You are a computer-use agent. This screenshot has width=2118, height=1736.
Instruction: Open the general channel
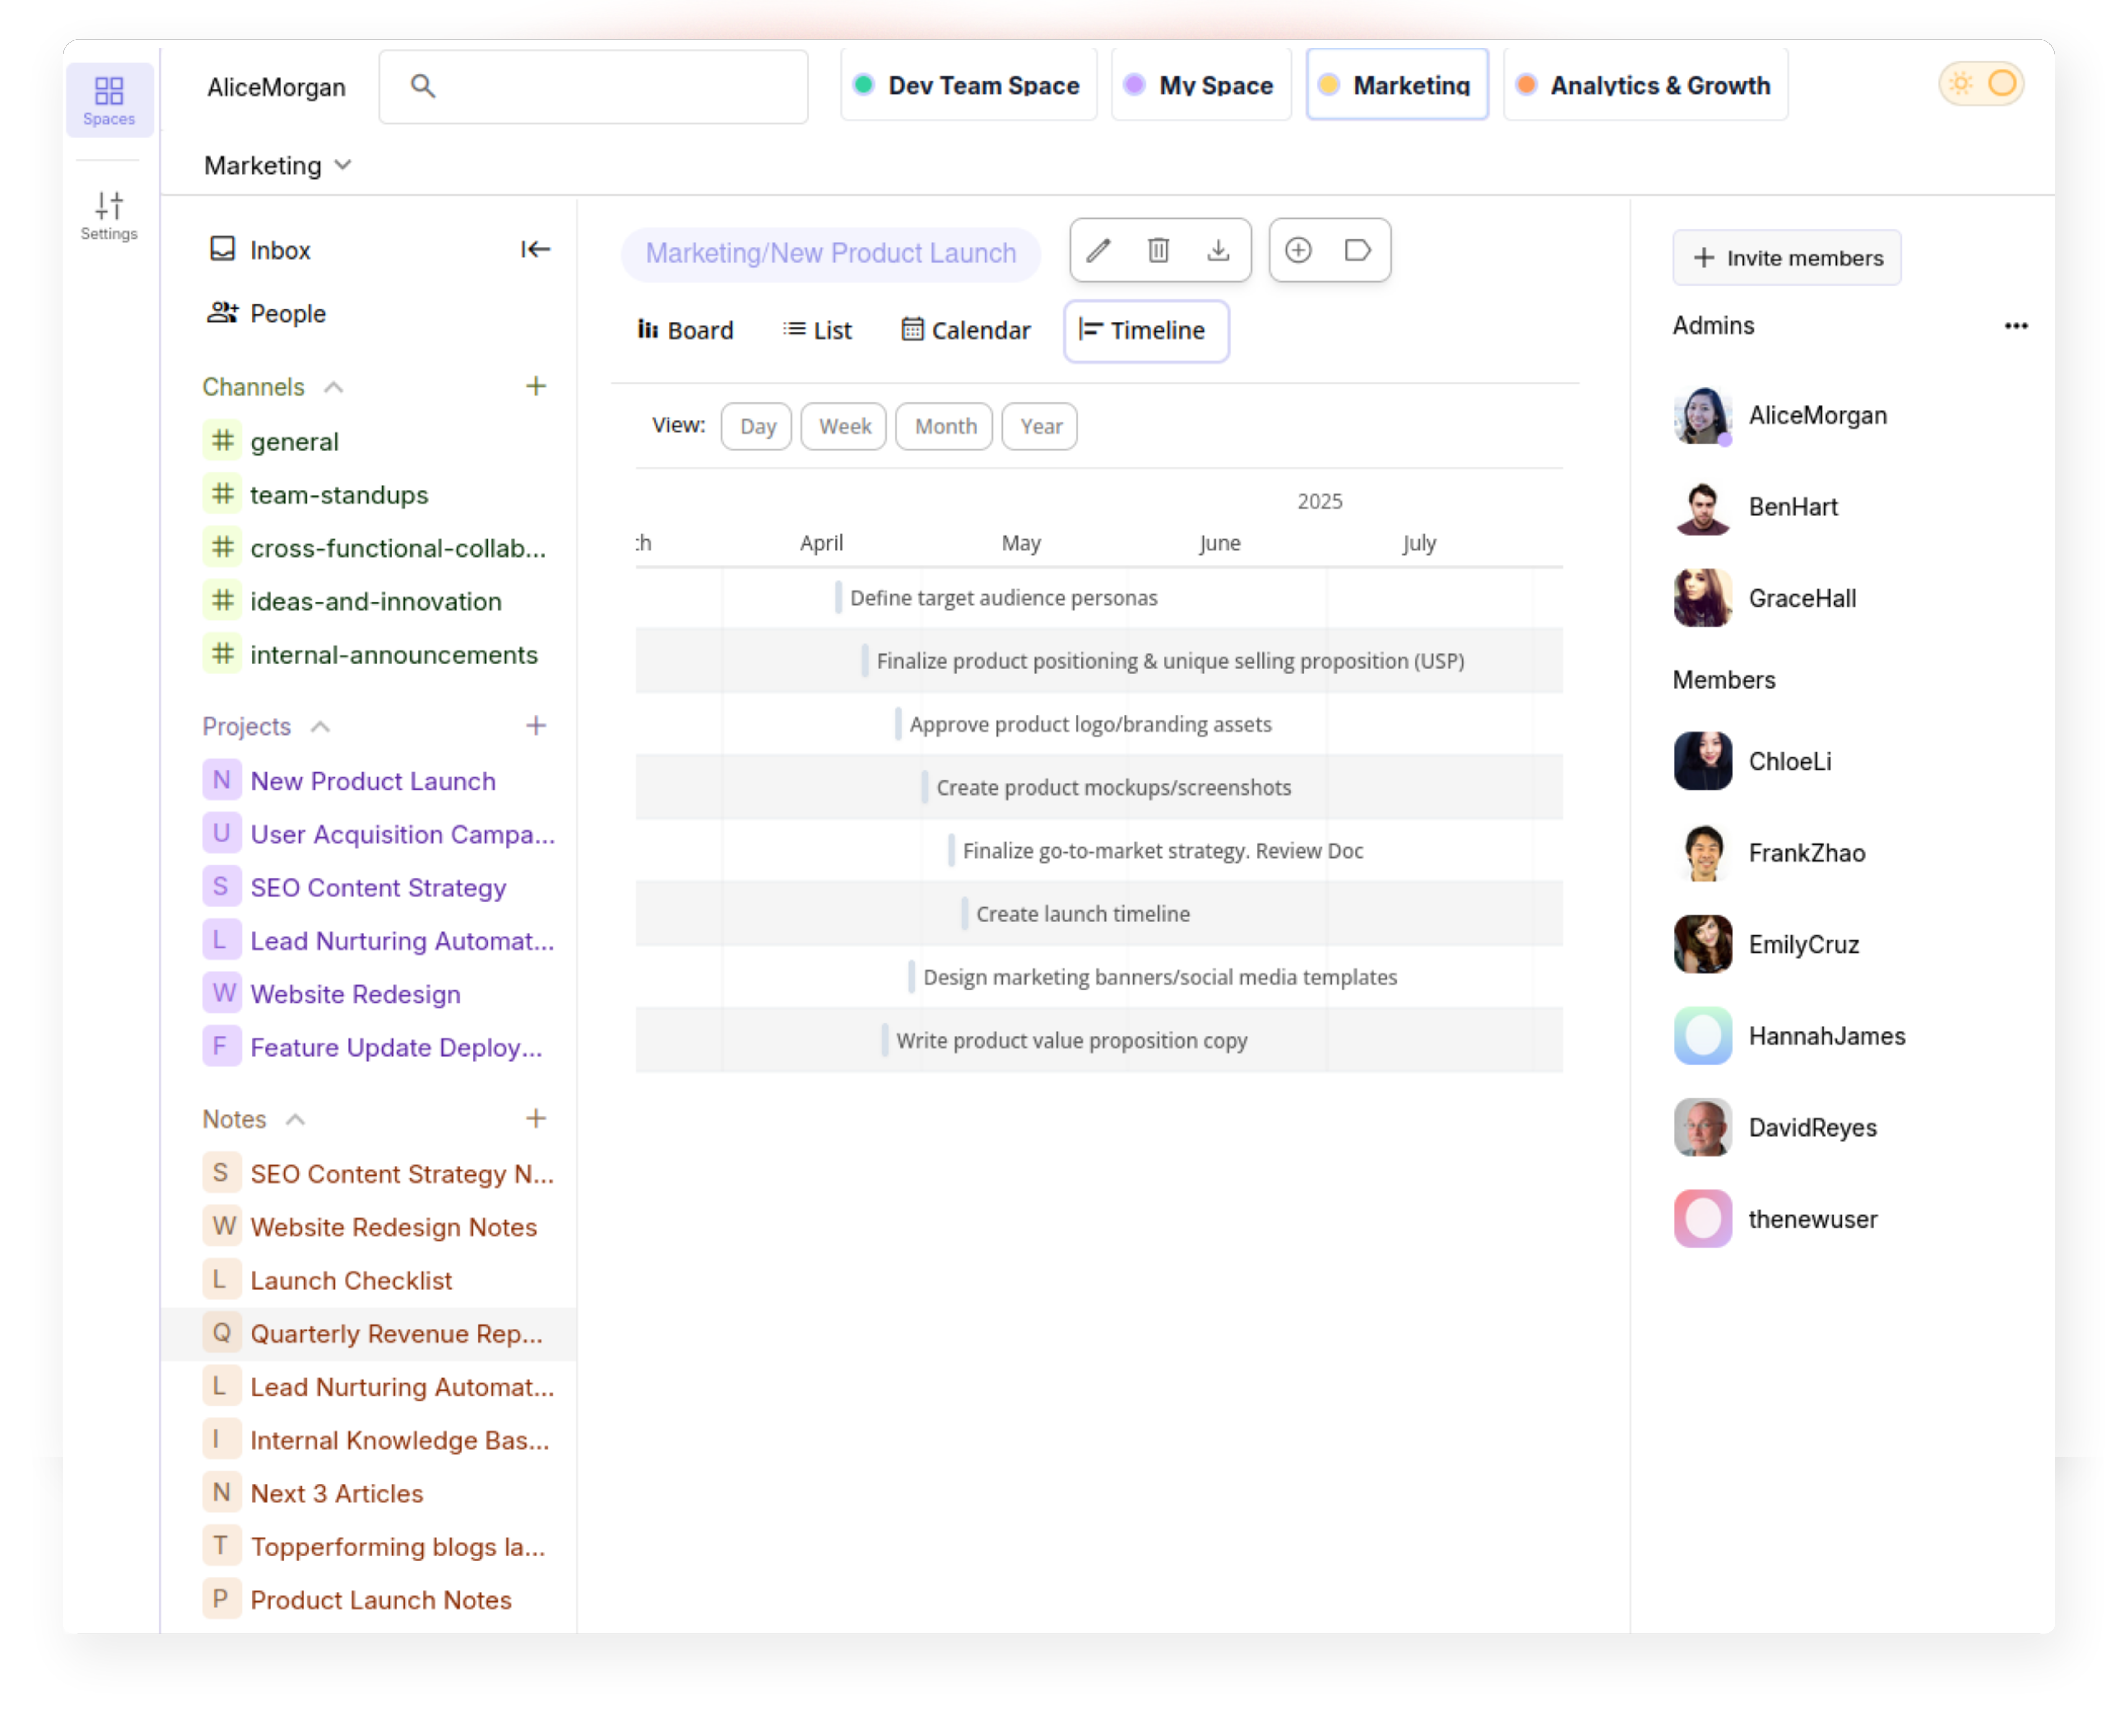pyautogui.click(x=271, y=441)
